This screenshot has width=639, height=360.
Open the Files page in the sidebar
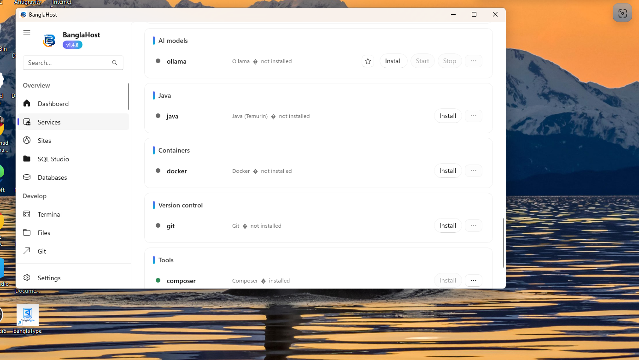click(x=73, y=233)
